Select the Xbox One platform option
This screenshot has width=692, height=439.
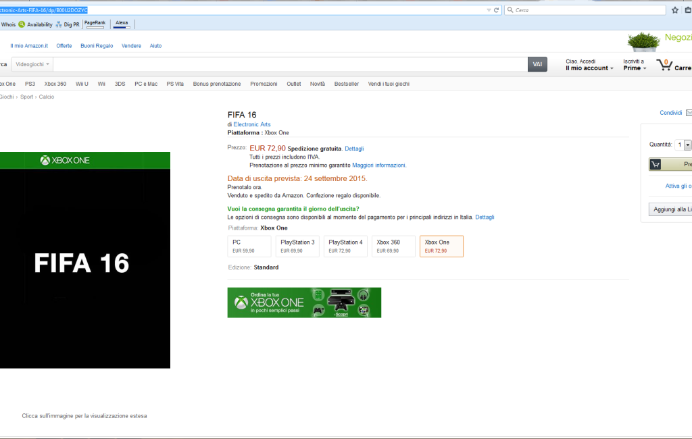442,247
